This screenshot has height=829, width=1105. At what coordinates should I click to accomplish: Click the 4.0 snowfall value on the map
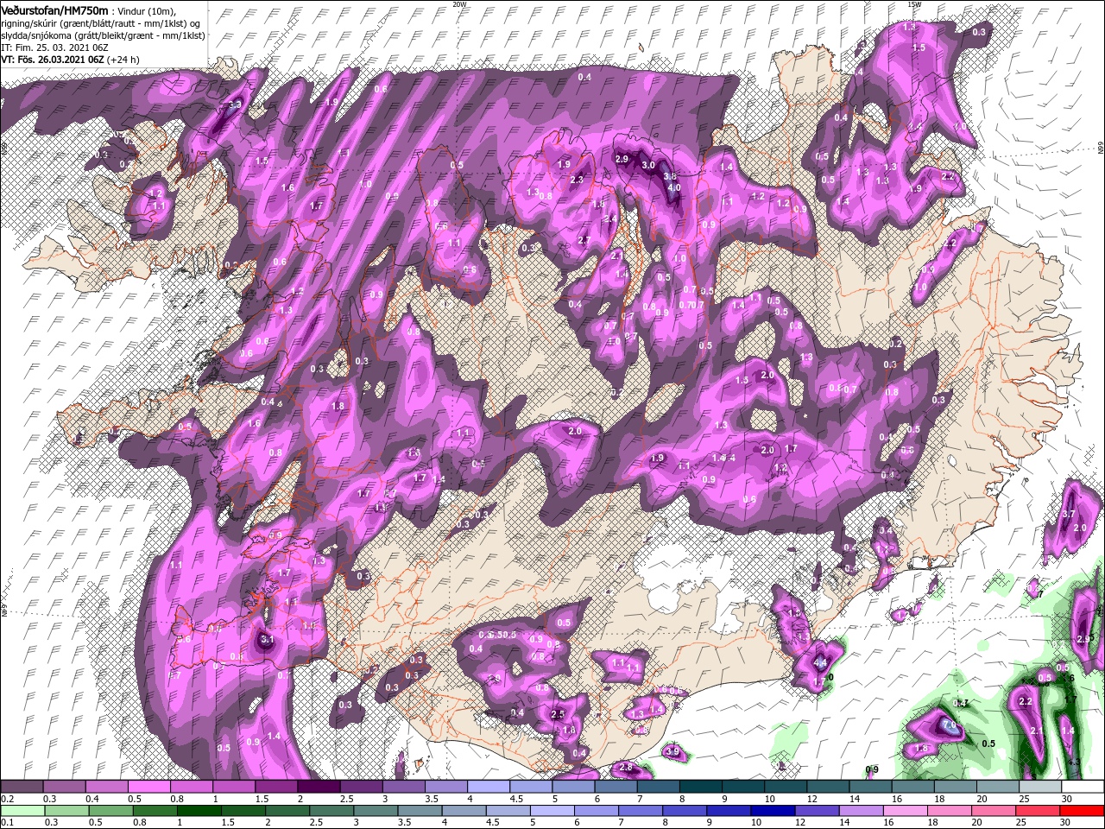[x=674, y=187]
